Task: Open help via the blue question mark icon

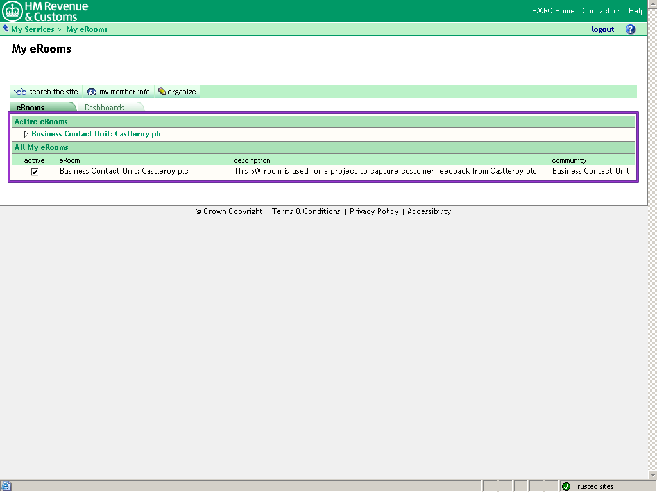Action: pyautogui.click(x=630, y=29)
